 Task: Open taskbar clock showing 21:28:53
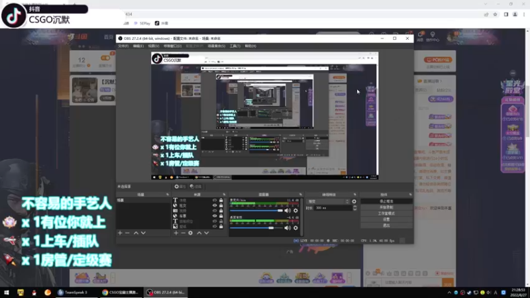click(518, 293)
